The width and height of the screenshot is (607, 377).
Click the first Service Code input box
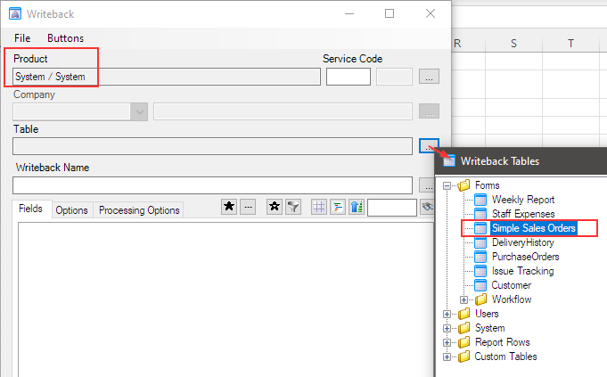click(x=349, y=77)
